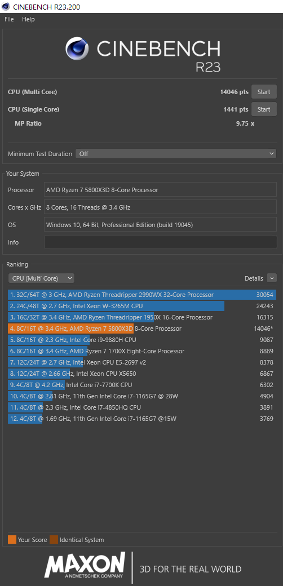Select the Core i7-7700K ranking row
Viewport: 283px width, 586px height.
[142, 384]
